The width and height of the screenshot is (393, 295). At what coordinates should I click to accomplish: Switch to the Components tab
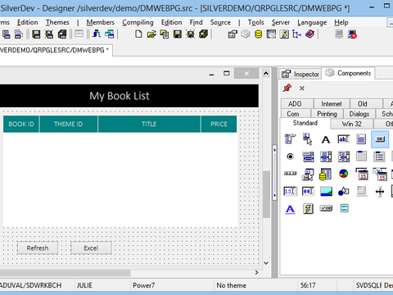pyautogui.click(x=348, y=73)
